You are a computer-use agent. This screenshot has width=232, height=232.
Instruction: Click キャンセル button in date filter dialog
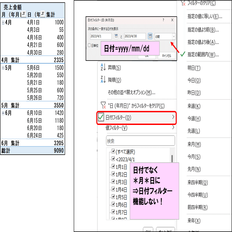click(x=167, y=56)
